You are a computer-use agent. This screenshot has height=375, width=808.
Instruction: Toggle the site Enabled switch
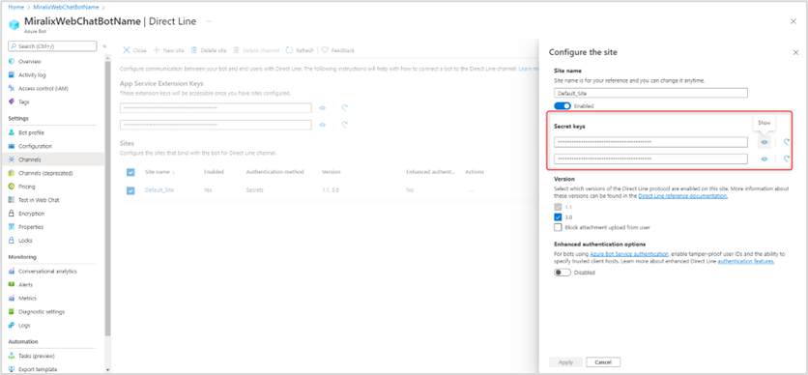pos(563,105)
